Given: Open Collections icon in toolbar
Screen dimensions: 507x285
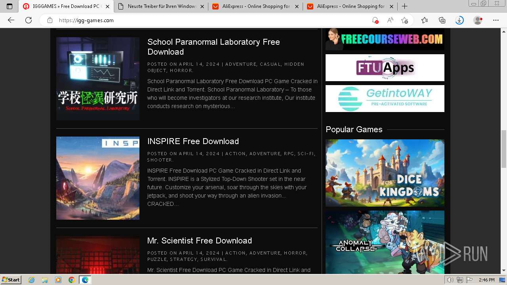Looking at the screenshot, I should coord(442,20).
